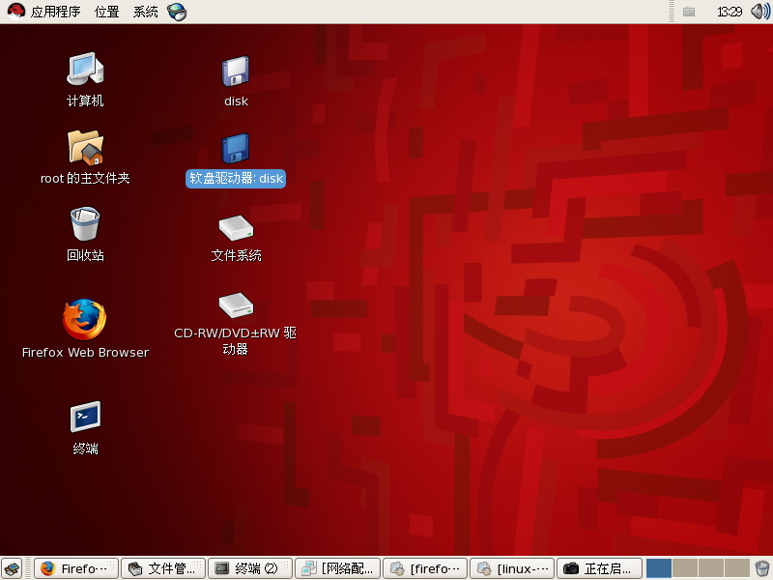
Task: Launch Firefox Web Browser from the desktop
Action: tap(84, 319)
